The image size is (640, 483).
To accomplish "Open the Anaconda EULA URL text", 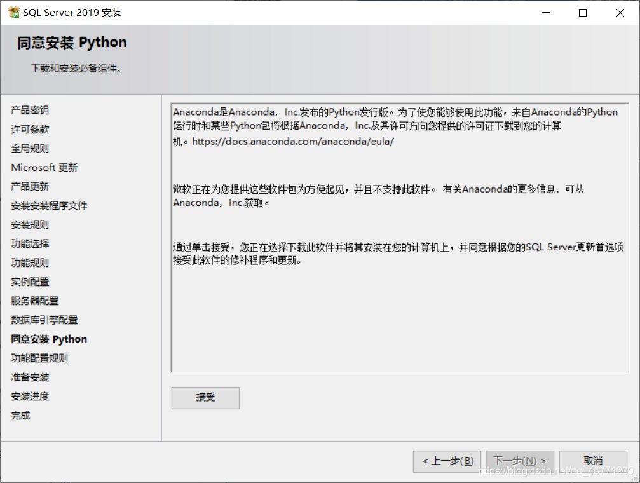I will tap(292, 141).
